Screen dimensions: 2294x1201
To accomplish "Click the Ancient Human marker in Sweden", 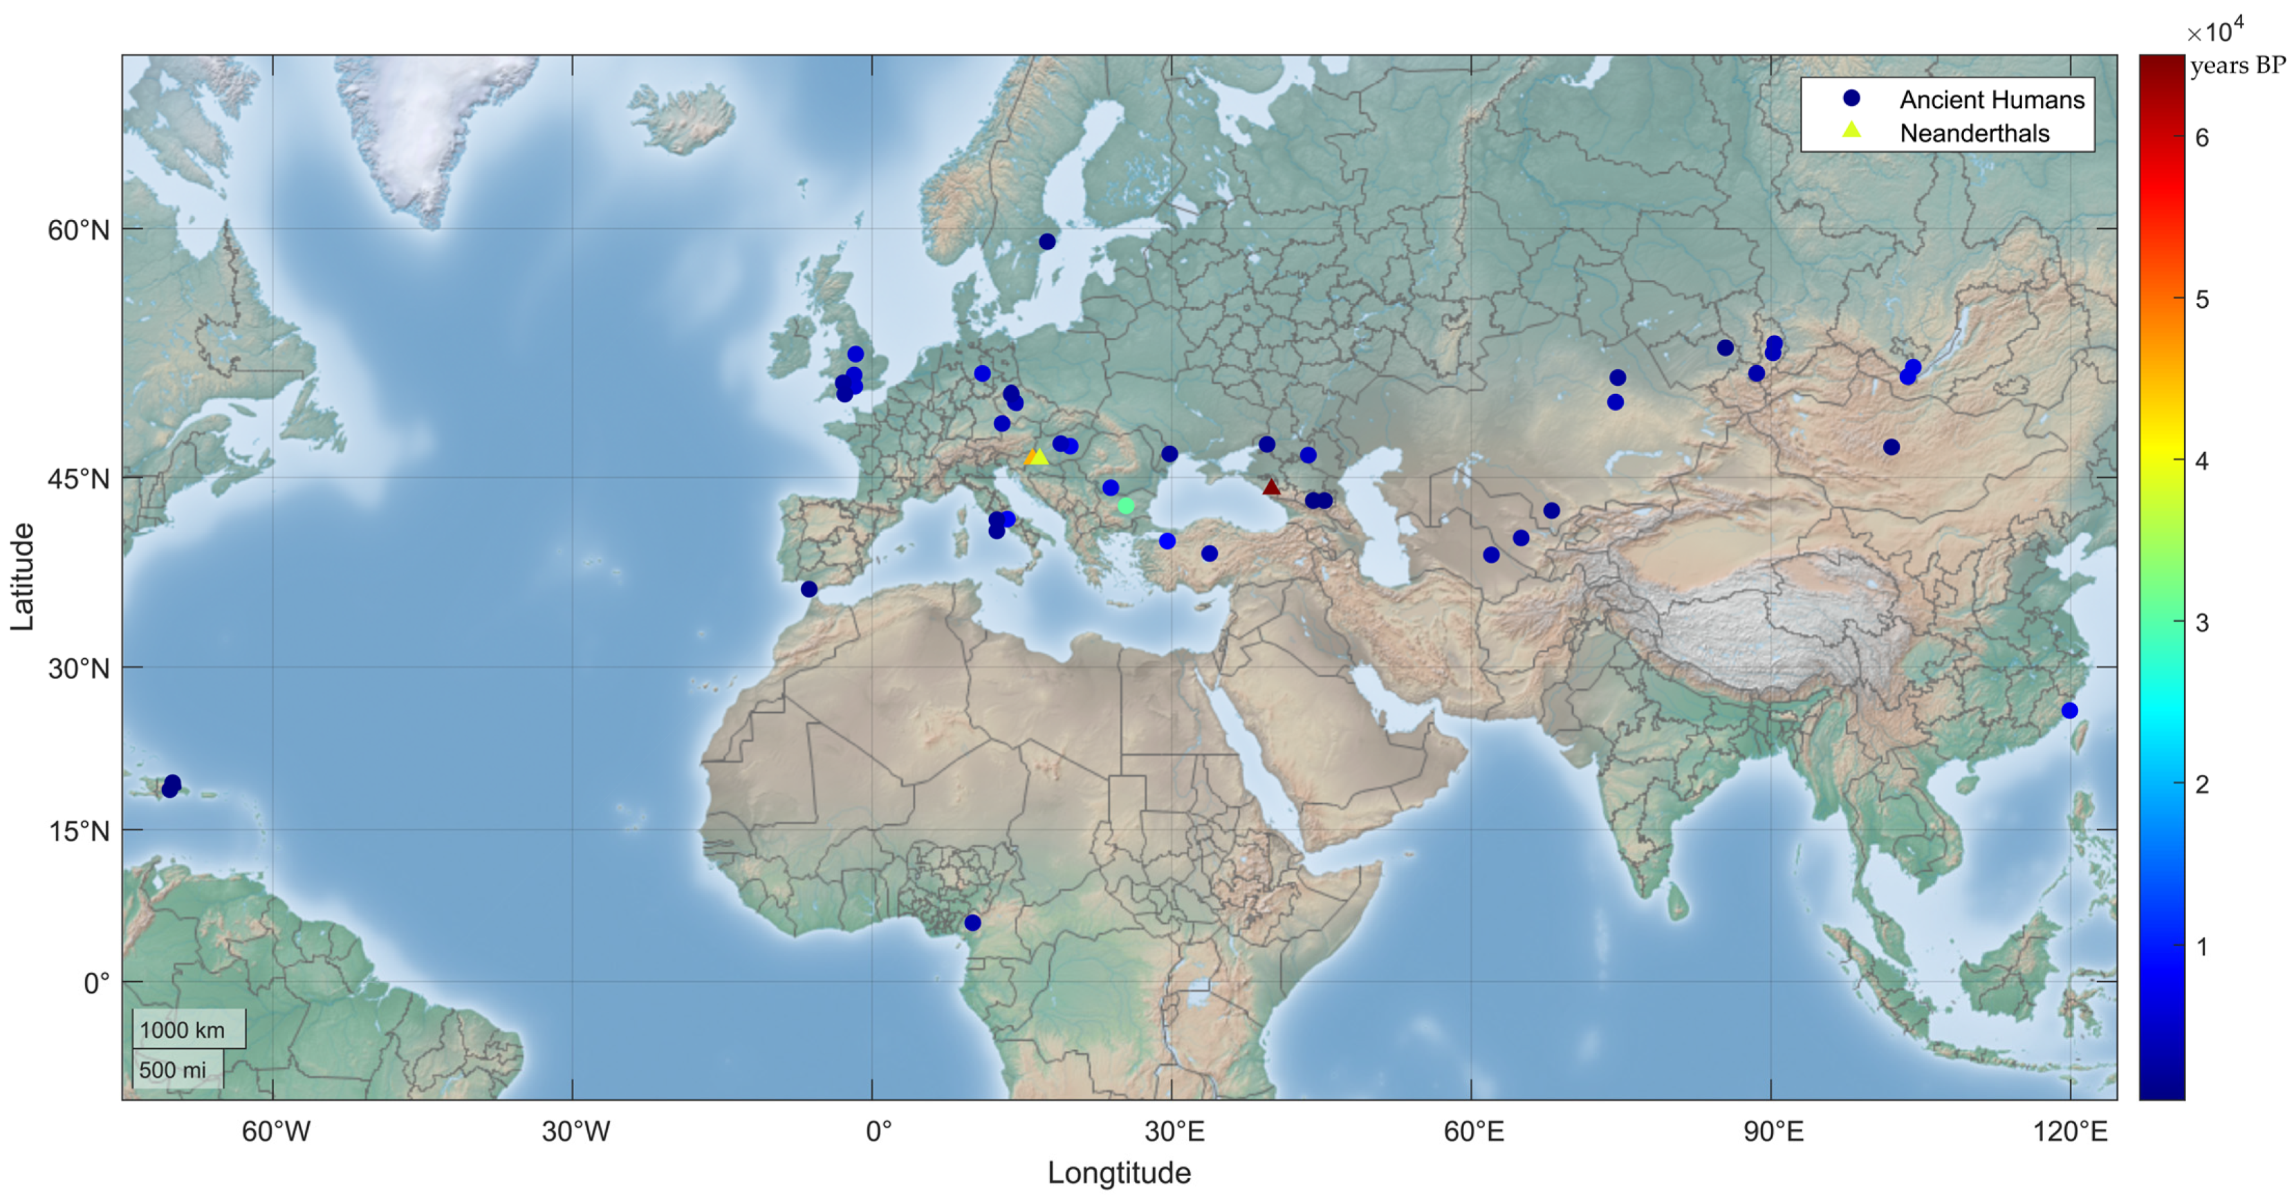I will point(1047,241).
